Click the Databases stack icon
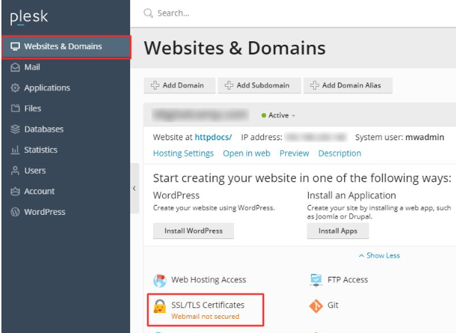The height and width of the screenshot is (333, 456). pos(15,129)
